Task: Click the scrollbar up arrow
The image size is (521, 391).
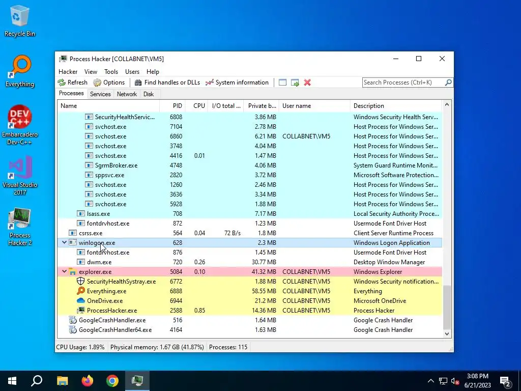Action: 447,104
